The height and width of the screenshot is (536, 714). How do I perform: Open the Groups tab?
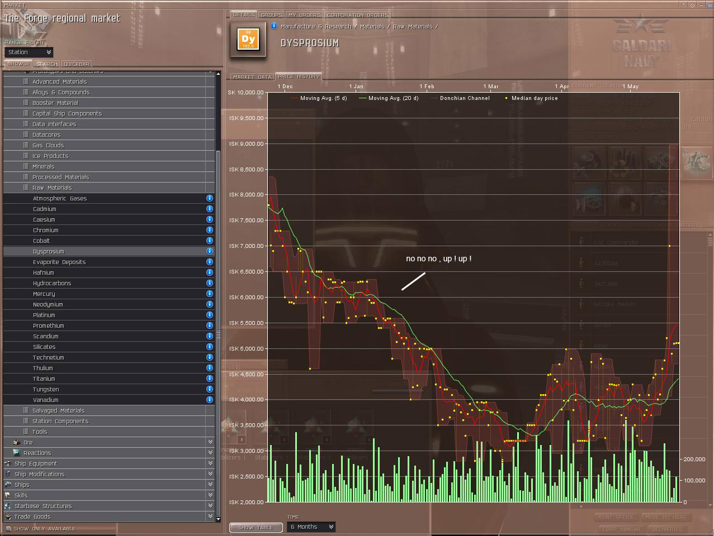pyautogui.click(x=271, y=15)
